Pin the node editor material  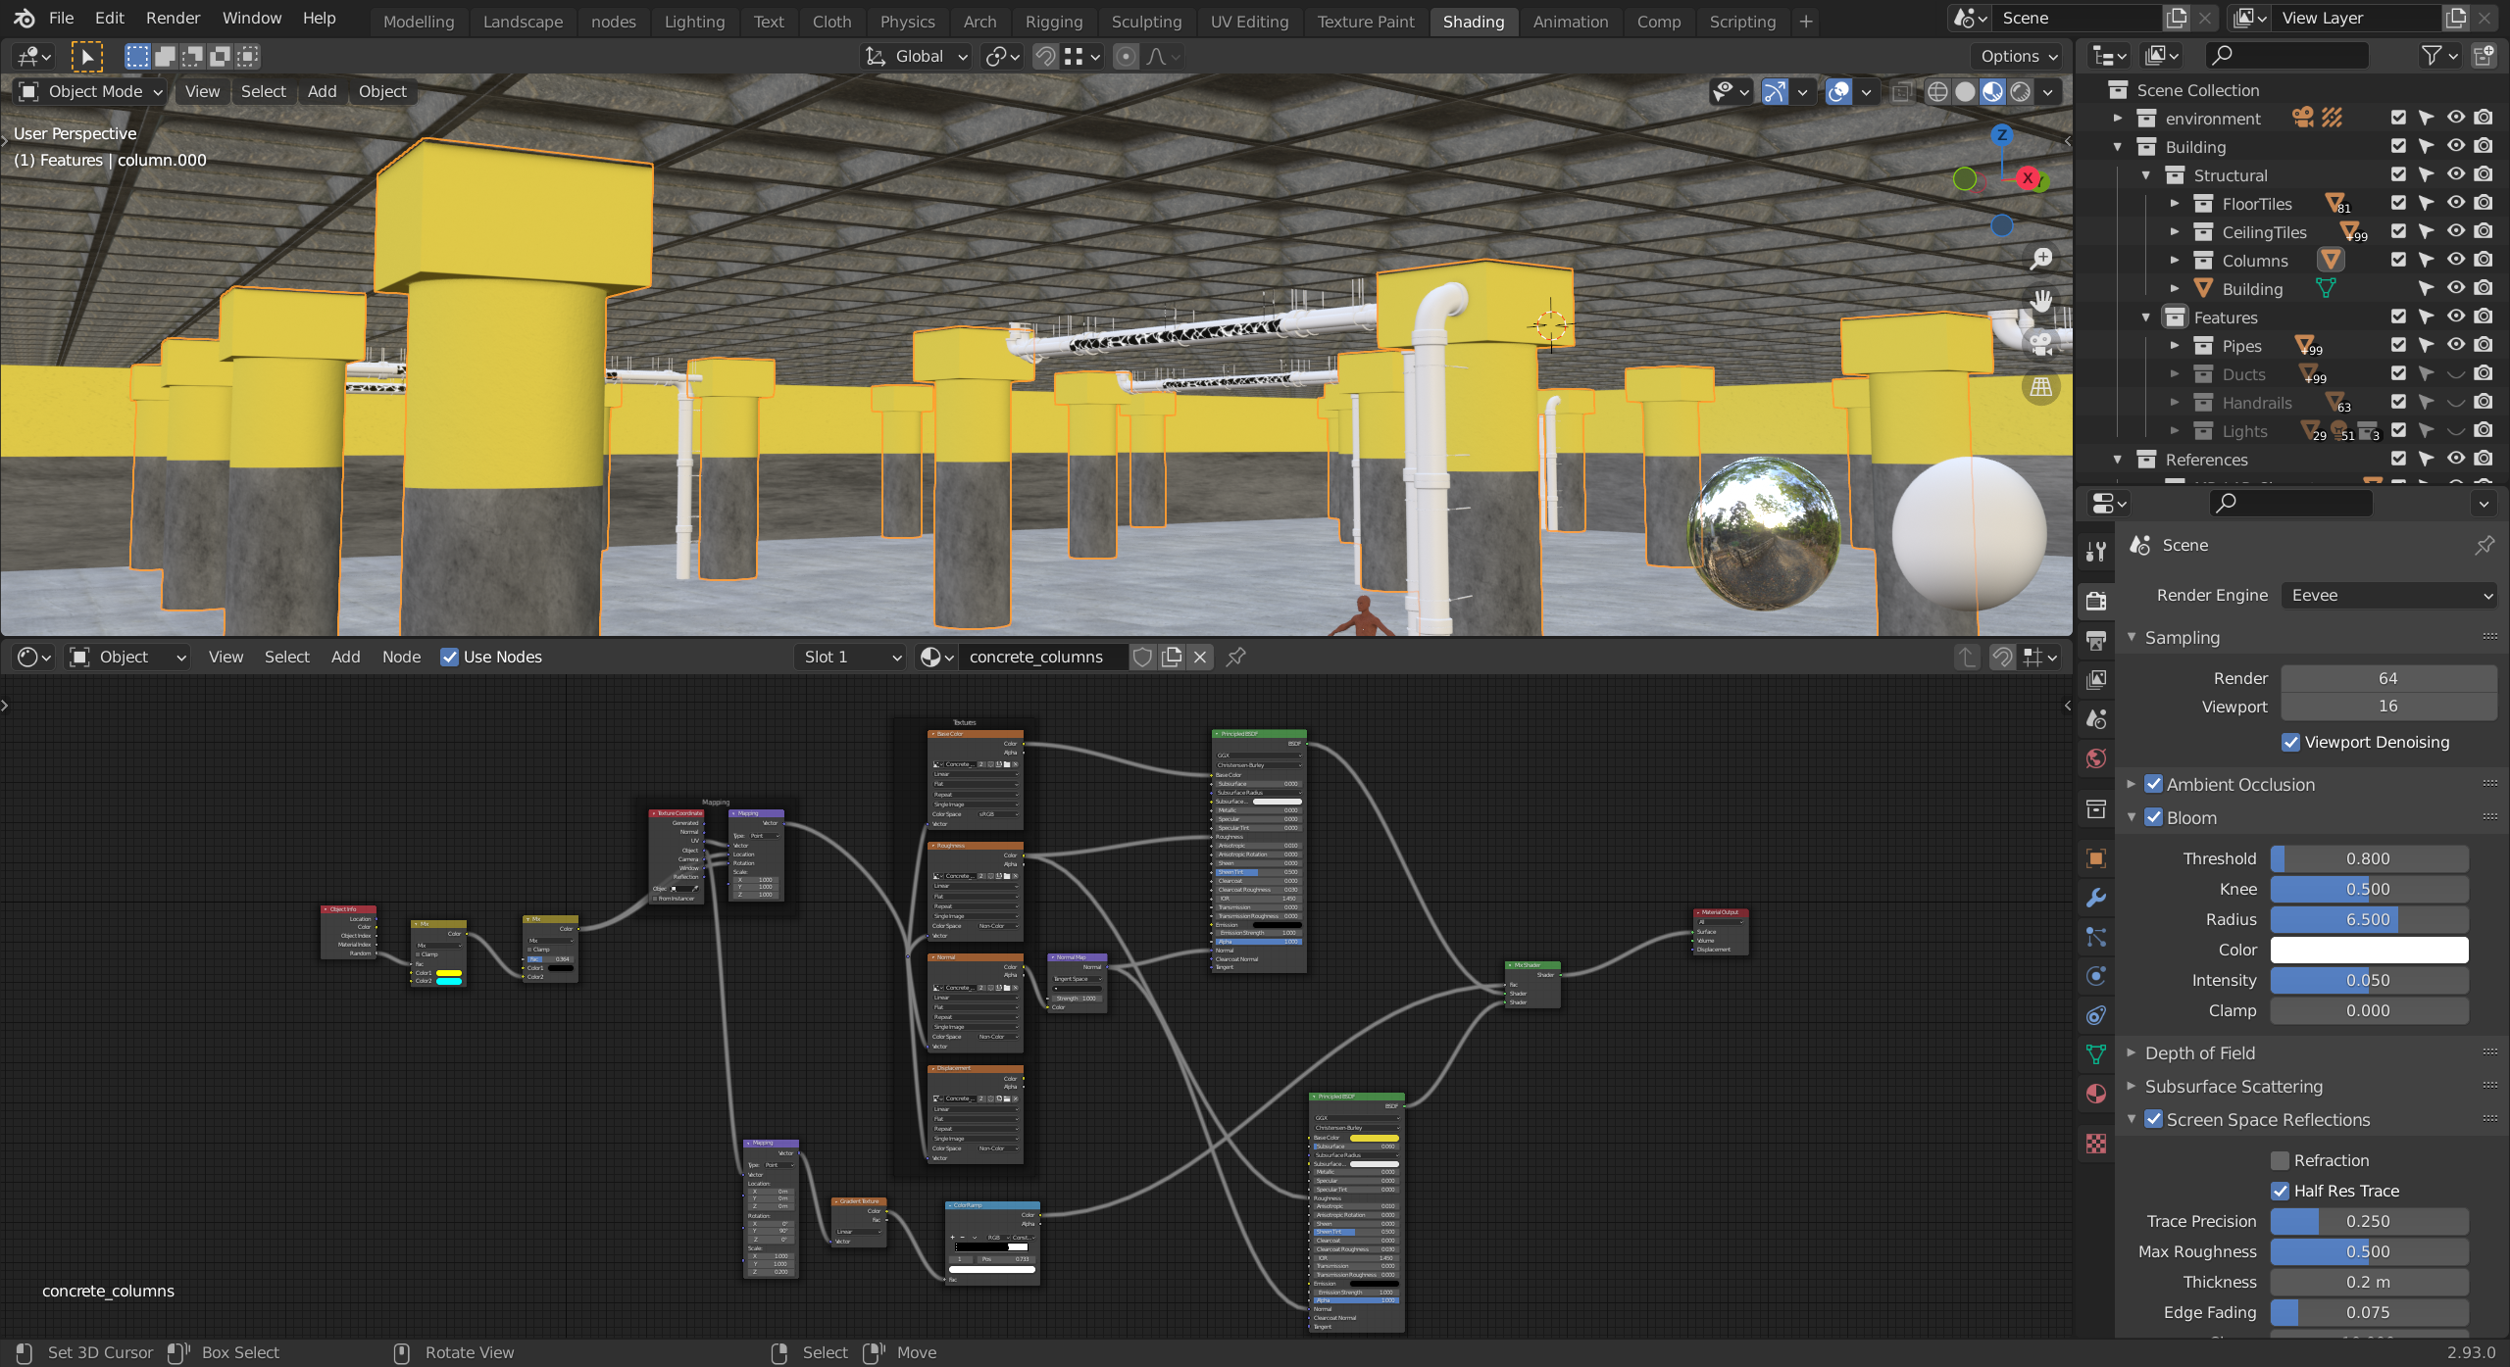[1236, 657]
